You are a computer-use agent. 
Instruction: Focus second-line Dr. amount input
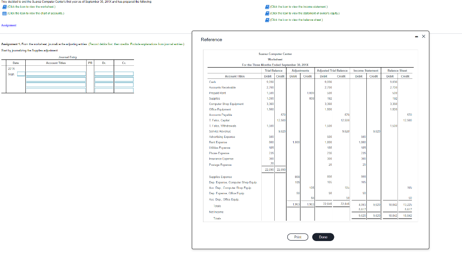click(x=104, y=79)
